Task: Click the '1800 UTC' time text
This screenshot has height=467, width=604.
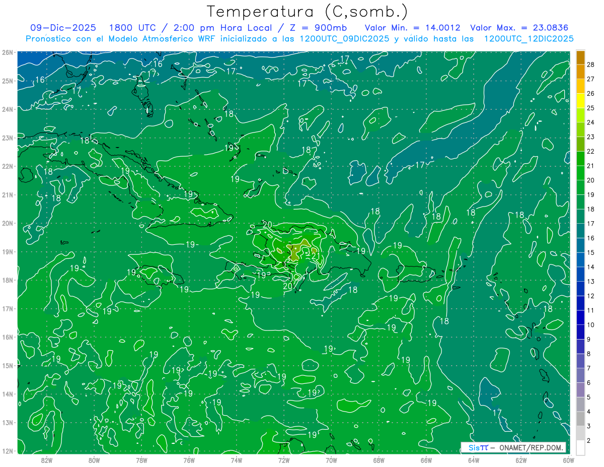Action: click(x=132, y=28)
